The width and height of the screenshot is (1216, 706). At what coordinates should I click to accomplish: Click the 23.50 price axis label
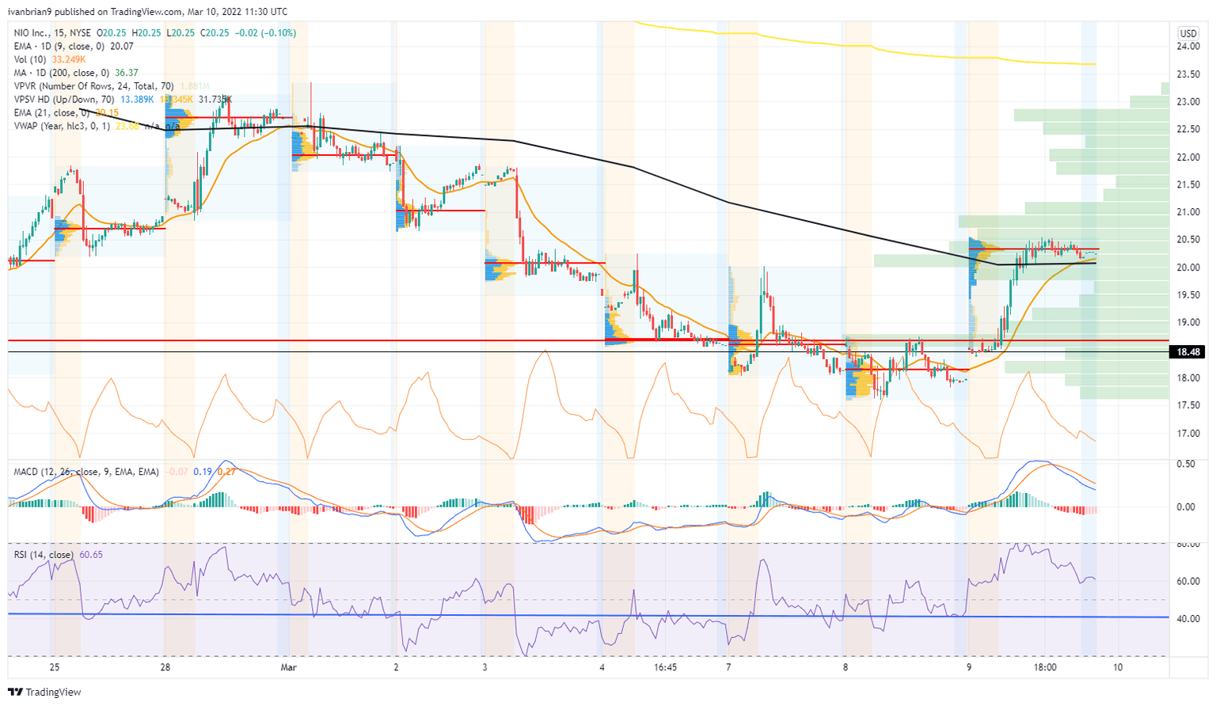1187,74
